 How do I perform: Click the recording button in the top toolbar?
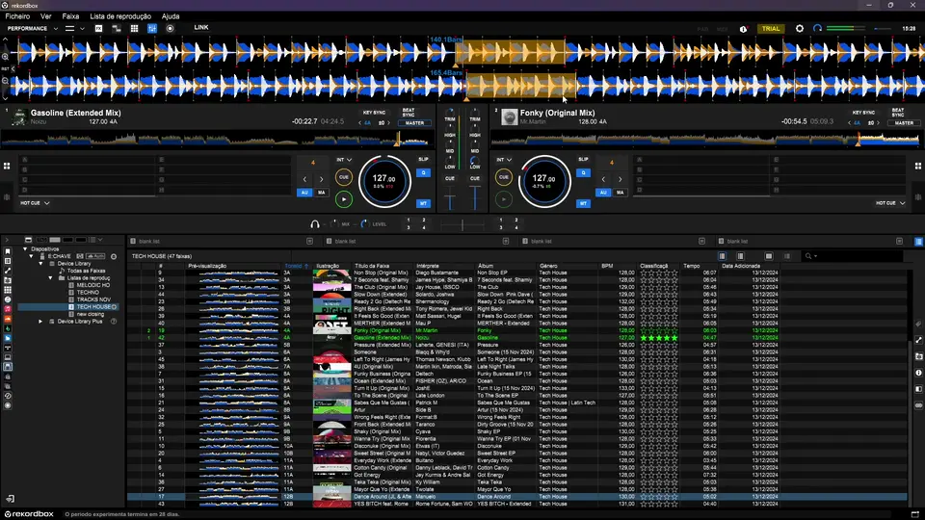point(170,28)
